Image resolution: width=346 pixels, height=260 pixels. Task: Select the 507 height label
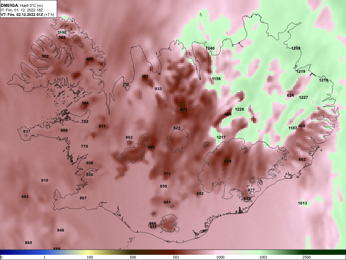(145, 77)
